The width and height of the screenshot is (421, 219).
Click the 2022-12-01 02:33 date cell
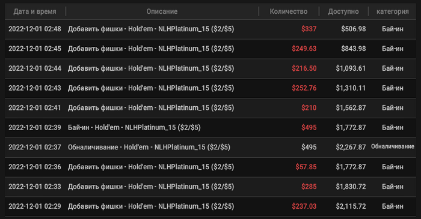click(x=35, y=187)
